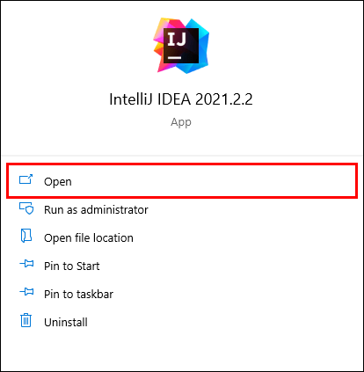Click the word taskbar in the menu

[x=94, y=295]
